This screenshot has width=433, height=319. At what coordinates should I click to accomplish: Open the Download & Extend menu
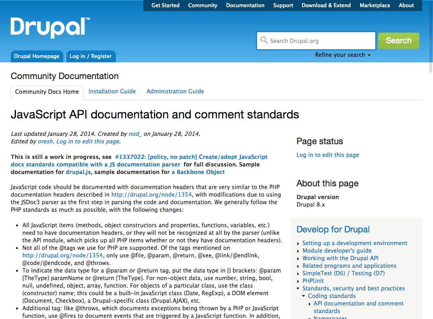click(326, 6)
